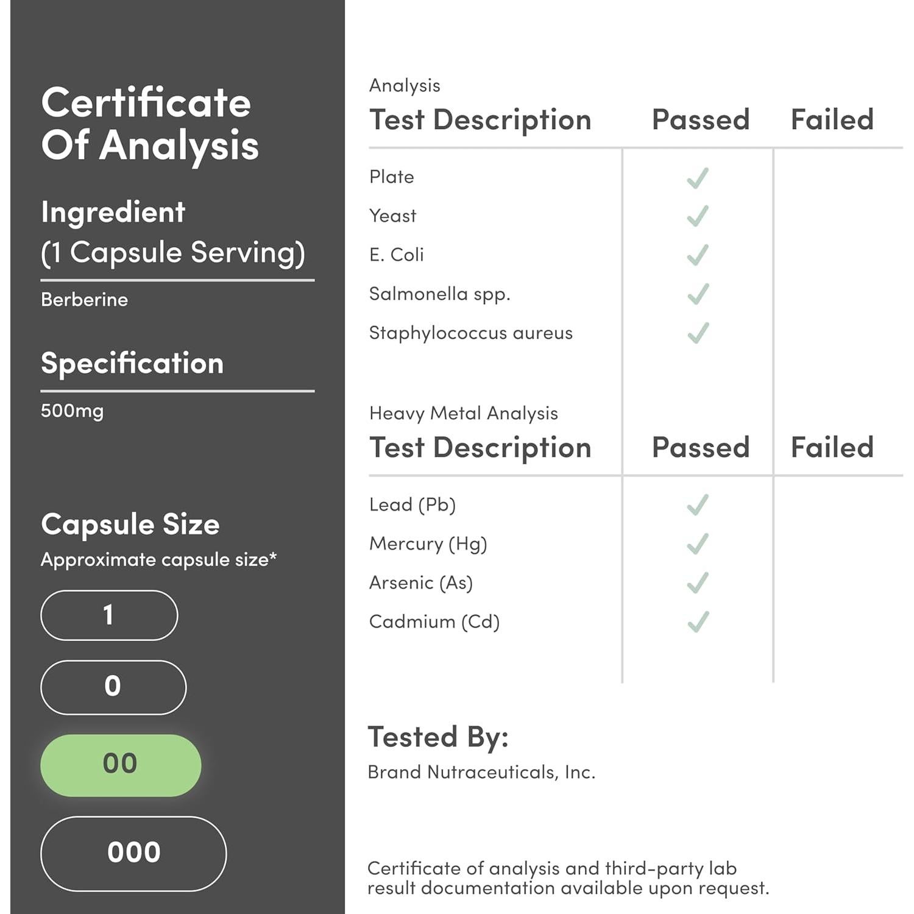Click the Mercury (Hg) passed checkmark
The image size is (914, 914).
[x=698, y=544]
